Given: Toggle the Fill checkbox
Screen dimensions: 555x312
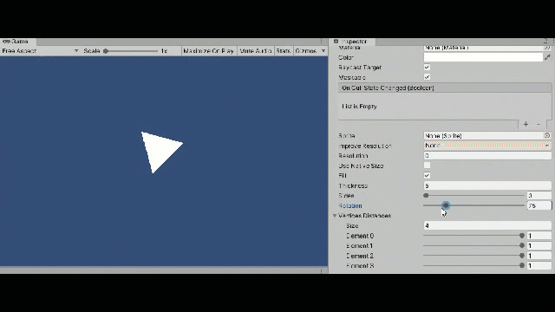Looking at the screenshot, I should click(x=427, y=175).
